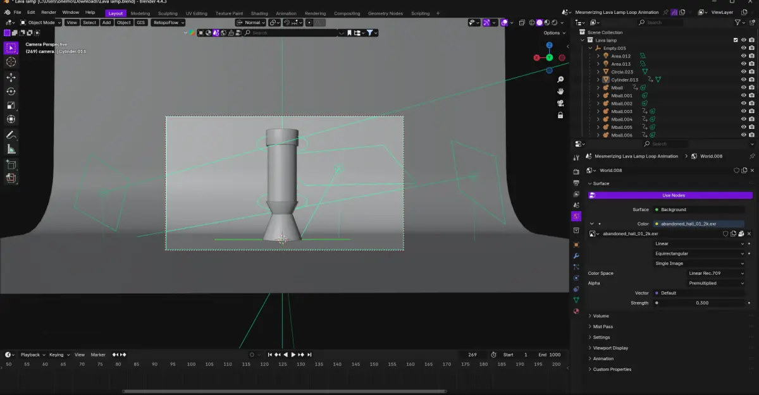Open the RetopoFlow button

(168, 22)
